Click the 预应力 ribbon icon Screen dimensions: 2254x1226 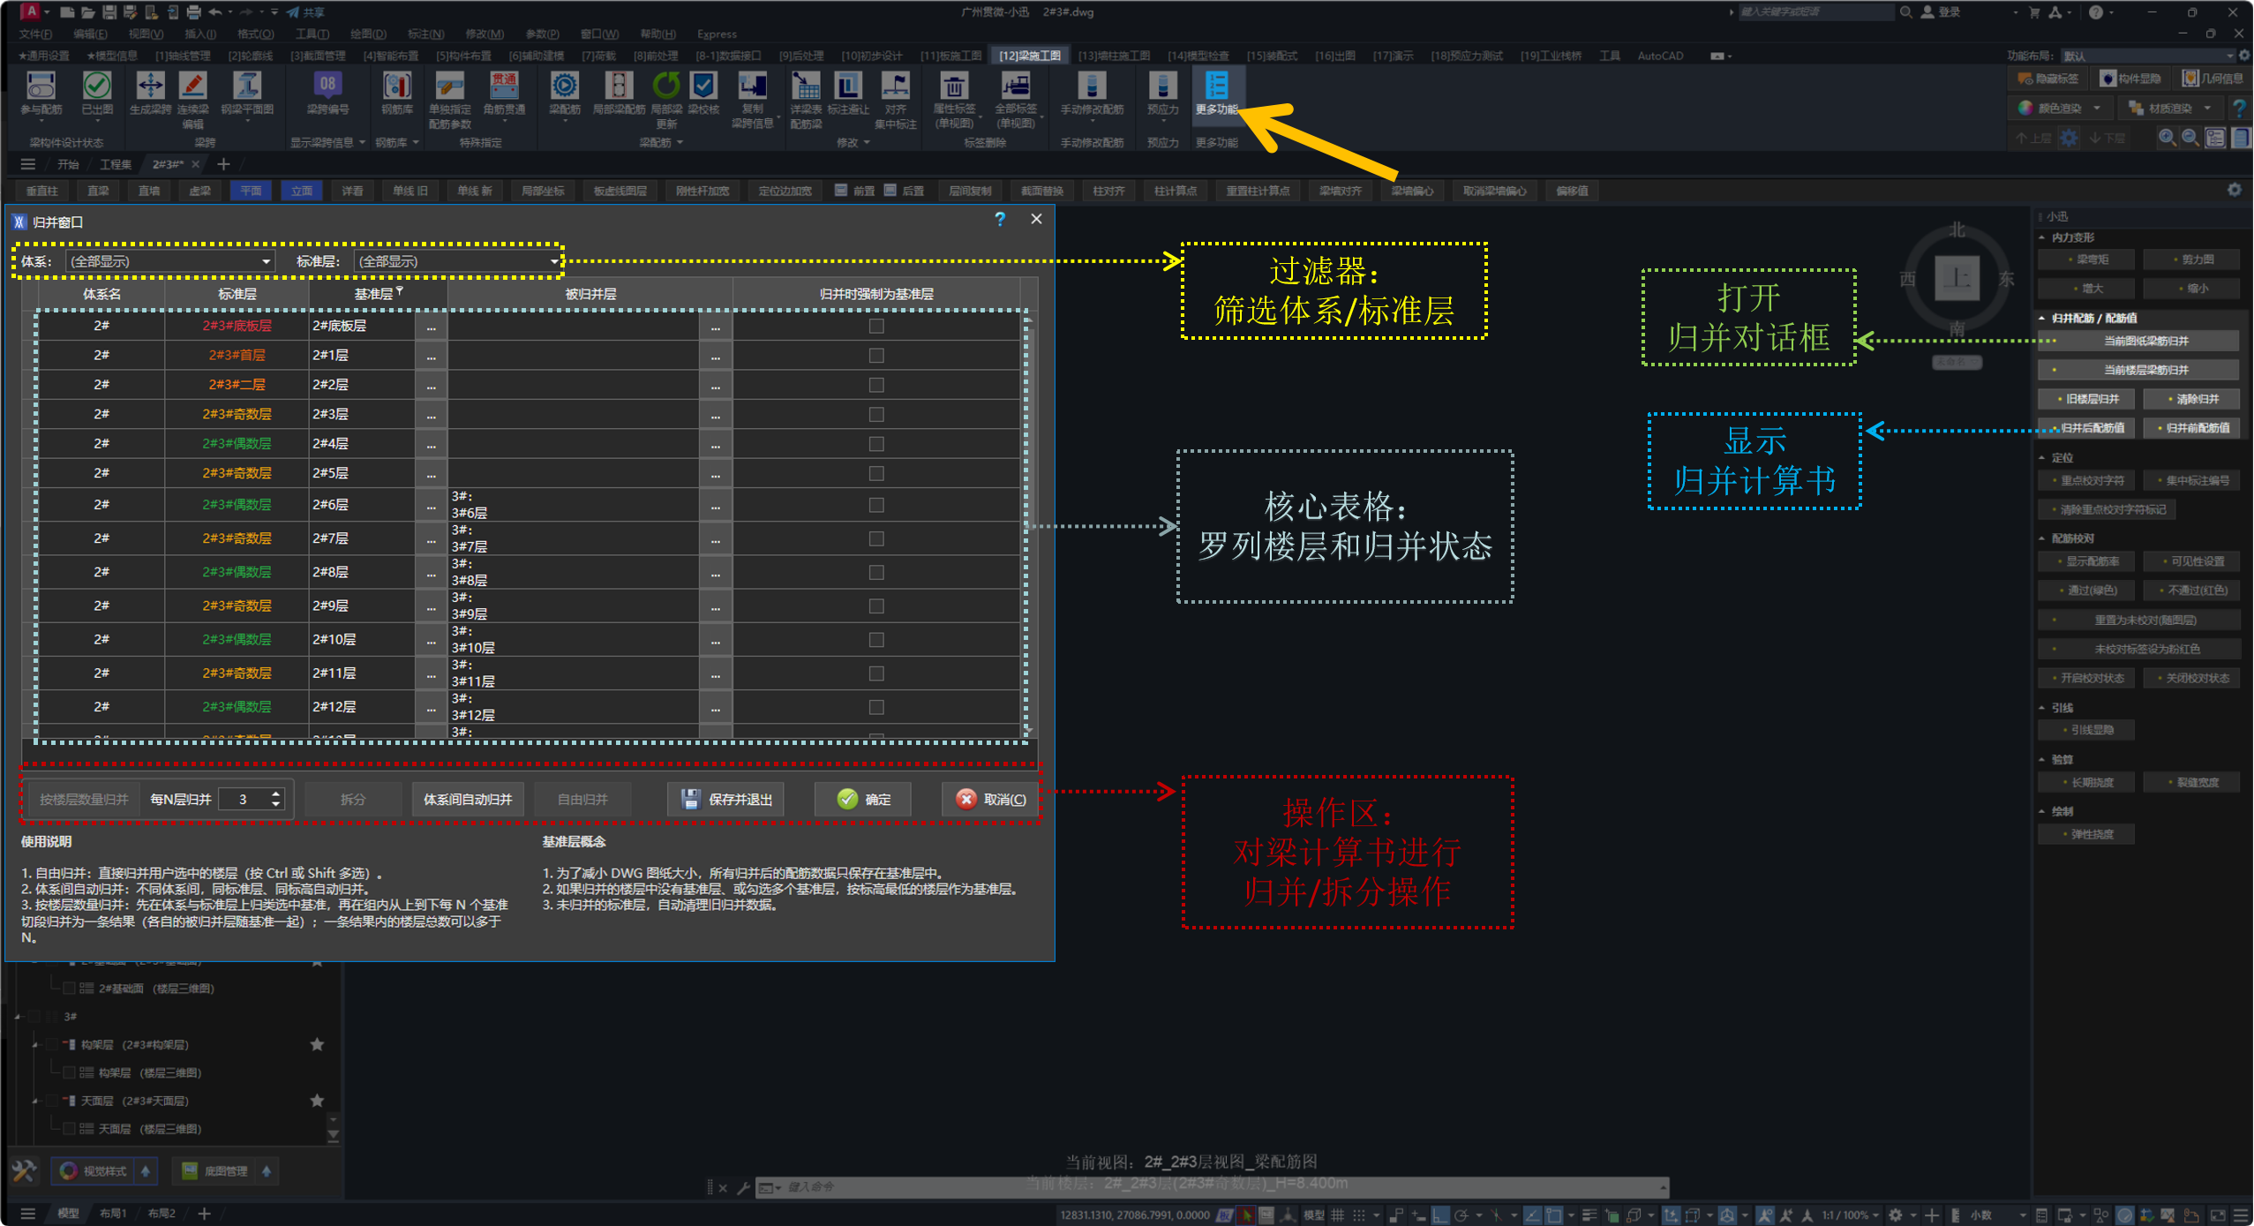click(1162, 86)
